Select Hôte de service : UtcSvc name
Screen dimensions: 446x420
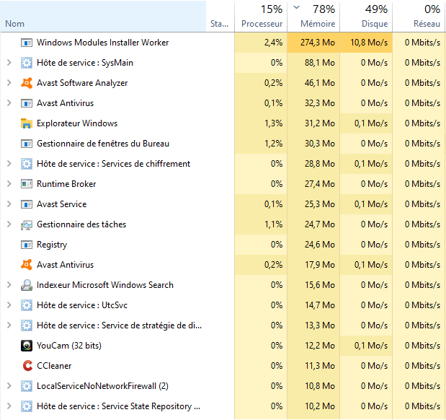pos(82,305)
